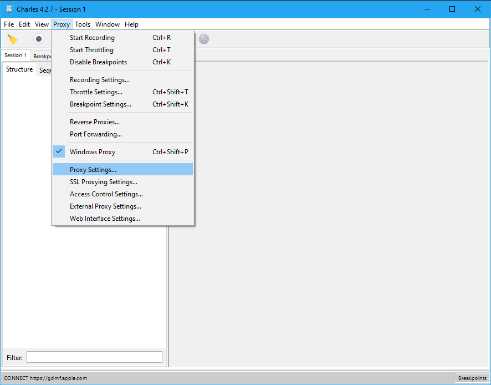Click the record button icon in toolbar
The image size is (491, 385).
click(x=39, y=39)
